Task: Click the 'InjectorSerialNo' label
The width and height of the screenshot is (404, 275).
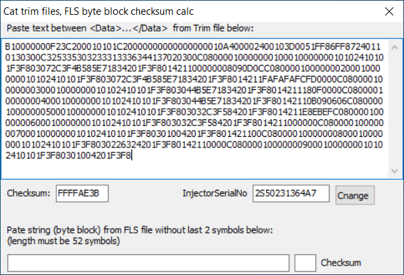Action: [214, 194]
